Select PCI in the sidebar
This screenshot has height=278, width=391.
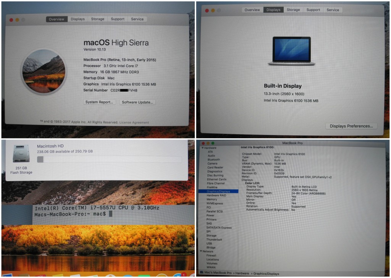tap(209, 207)
